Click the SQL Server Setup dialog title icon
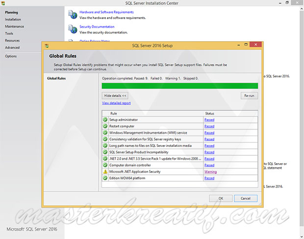Viewport: 304px width, 239px height. [x=47, y=46]
